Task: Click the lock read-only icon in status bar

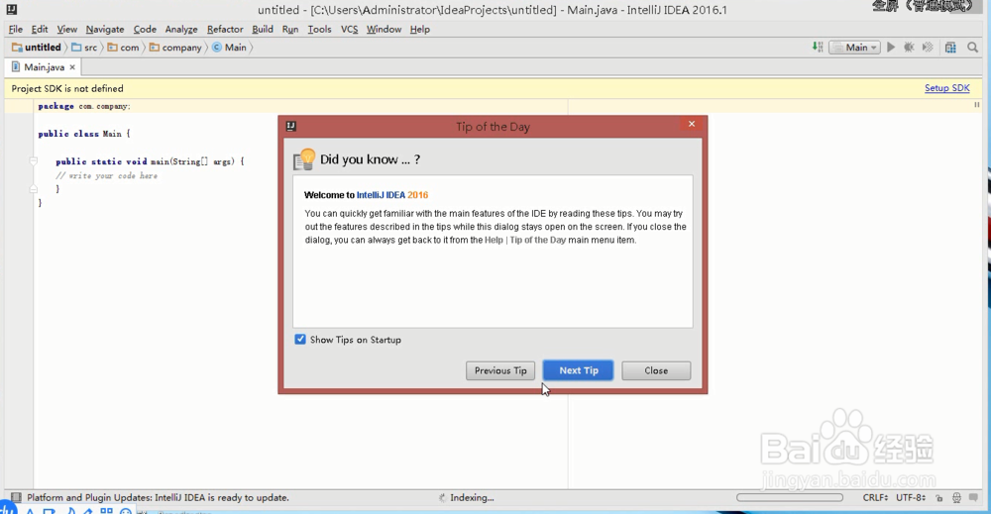Action: click(x=939, y=498)
